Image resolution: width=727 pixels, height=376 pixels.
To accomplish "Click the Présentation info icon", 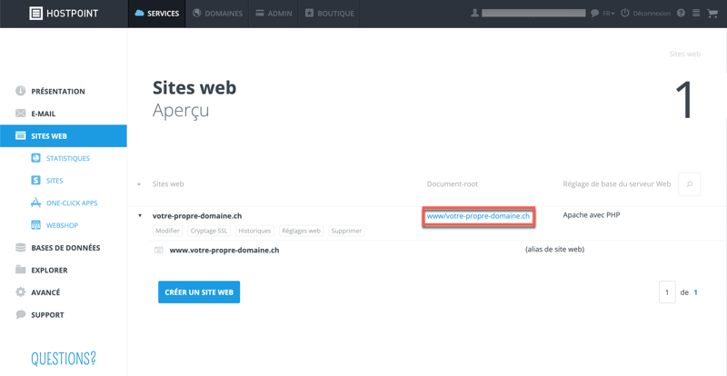I will pyautogui.click(x=20, y=91).
